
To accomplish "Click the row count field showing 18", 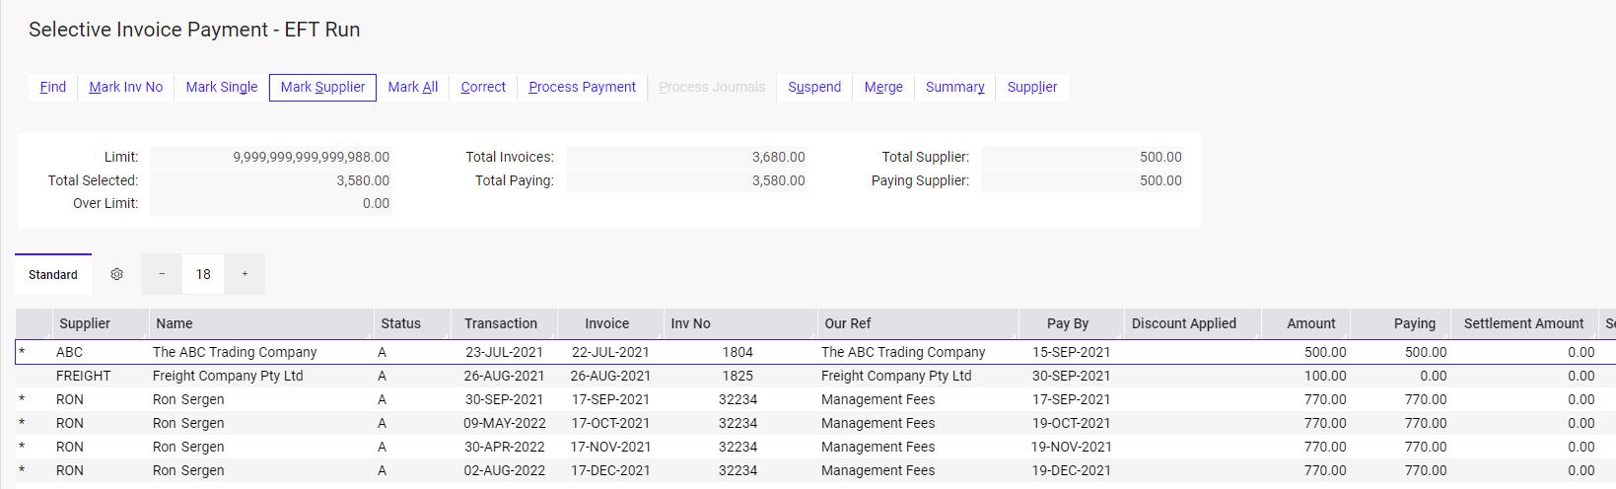I will pyautogui.click(x=203, y=274).
